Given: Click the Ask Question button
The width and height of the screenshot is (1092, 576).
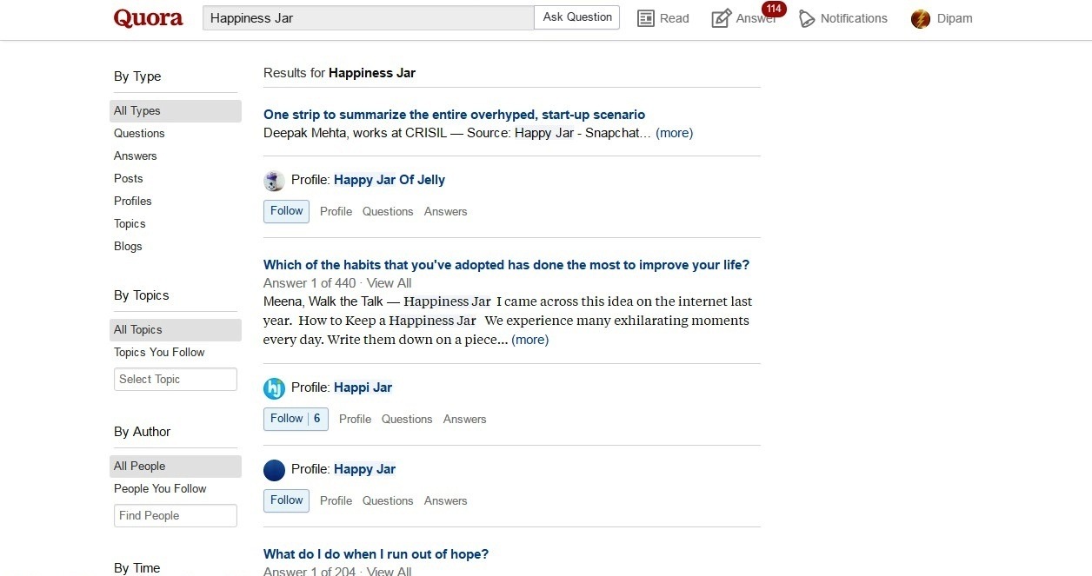Looking at the screenshot, I should pyautogui.click(x=576, y=17).
